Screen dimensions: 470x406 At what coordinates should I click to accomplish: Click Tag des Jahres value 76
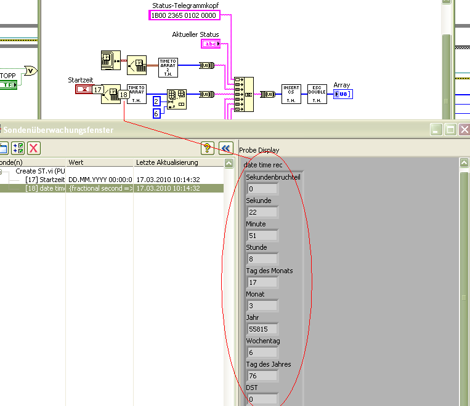click(262, 376)
